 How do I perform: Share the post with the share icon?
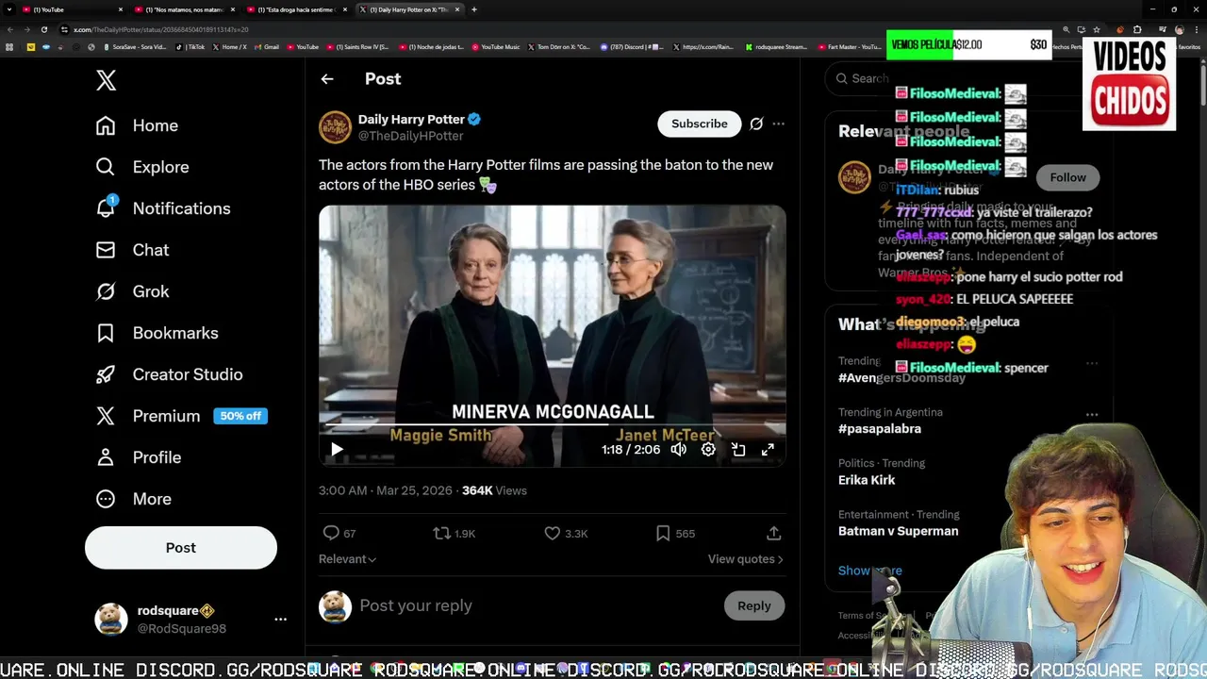pyautogui.click(x=773, y=534)
